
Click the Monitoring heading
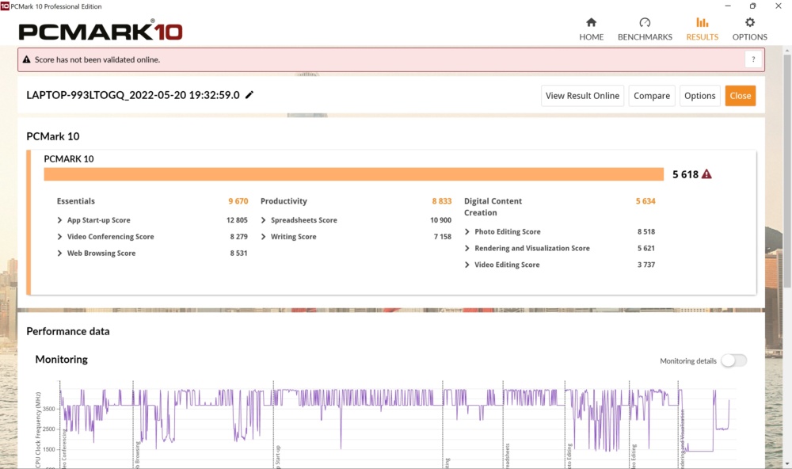[61, 360]
